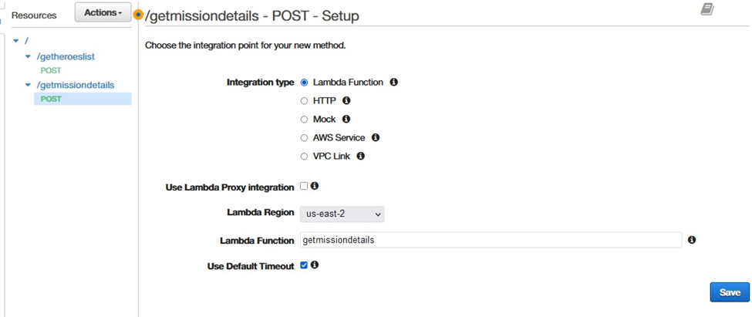Choose AWS Service integration type
Viewport: 752px width, 317px height.
[x=304, y=138]
